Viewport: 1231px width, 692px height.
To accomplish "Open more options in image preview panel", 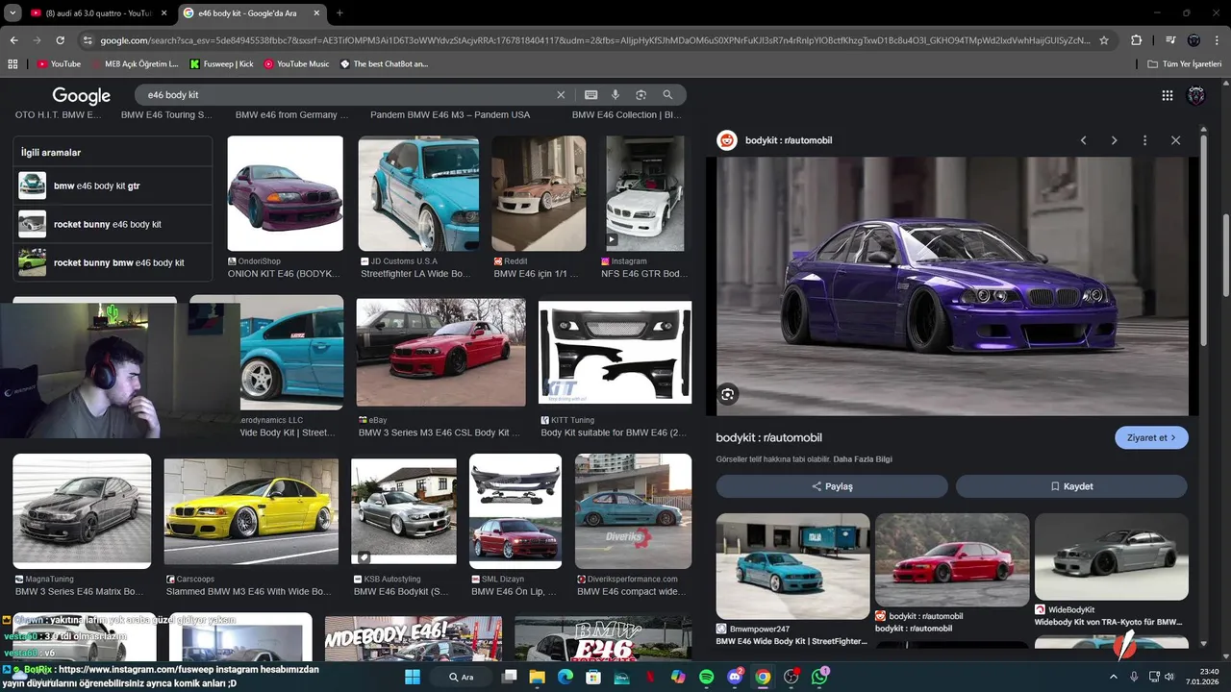I will (1144, 140).
